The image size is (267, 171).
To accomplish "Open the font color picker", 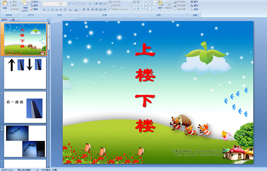I will tap(77, 10).
